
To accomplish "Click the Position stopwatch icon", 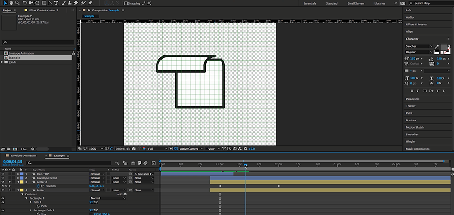I will [x=38, y=186].
